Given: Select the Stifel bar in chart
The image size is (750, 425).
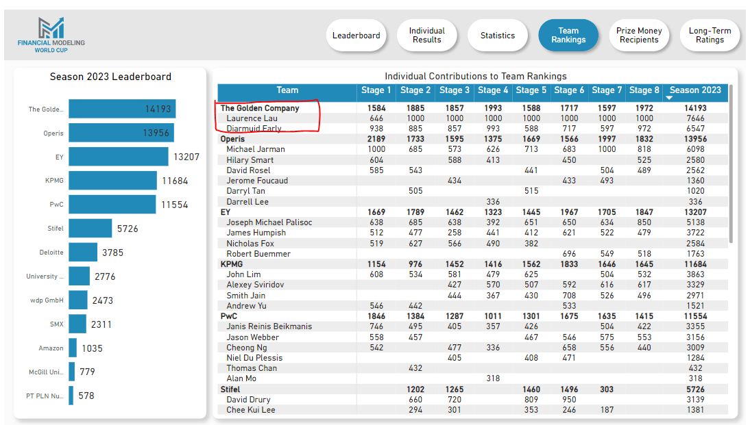Looking at the screenshot, I should 90,229.
